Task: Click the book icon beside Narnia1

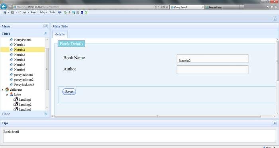Action: [12, 45]
